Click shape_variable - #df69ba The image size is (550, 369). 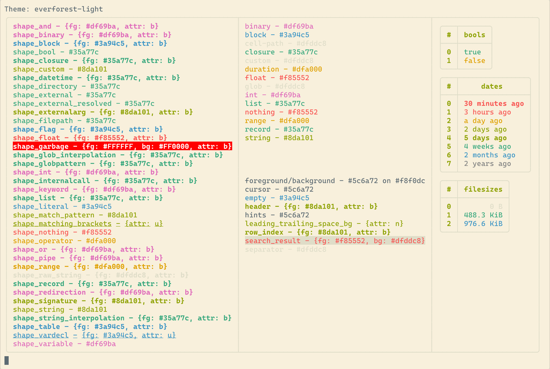click(64, 344)
